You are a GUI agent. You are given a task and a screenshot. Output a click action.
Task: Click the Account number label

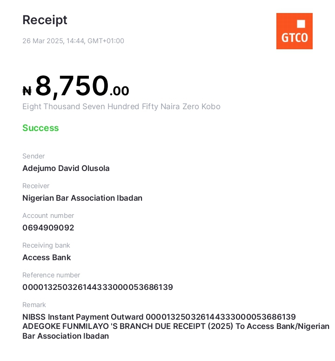(48, 216)
